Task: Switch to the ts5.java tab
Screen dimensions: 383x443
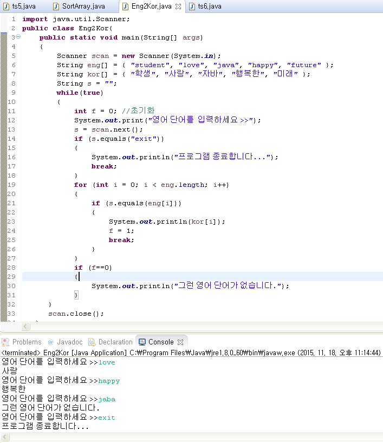Action: coord(20,6)
